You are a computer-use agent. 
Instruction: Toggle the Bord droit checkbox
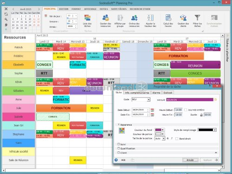click(x=177, y=139)
